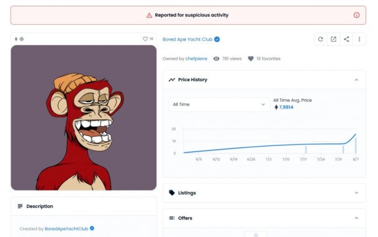378x237 pixels.
Task: Click the 19 favorites heart
Action: 251,59
